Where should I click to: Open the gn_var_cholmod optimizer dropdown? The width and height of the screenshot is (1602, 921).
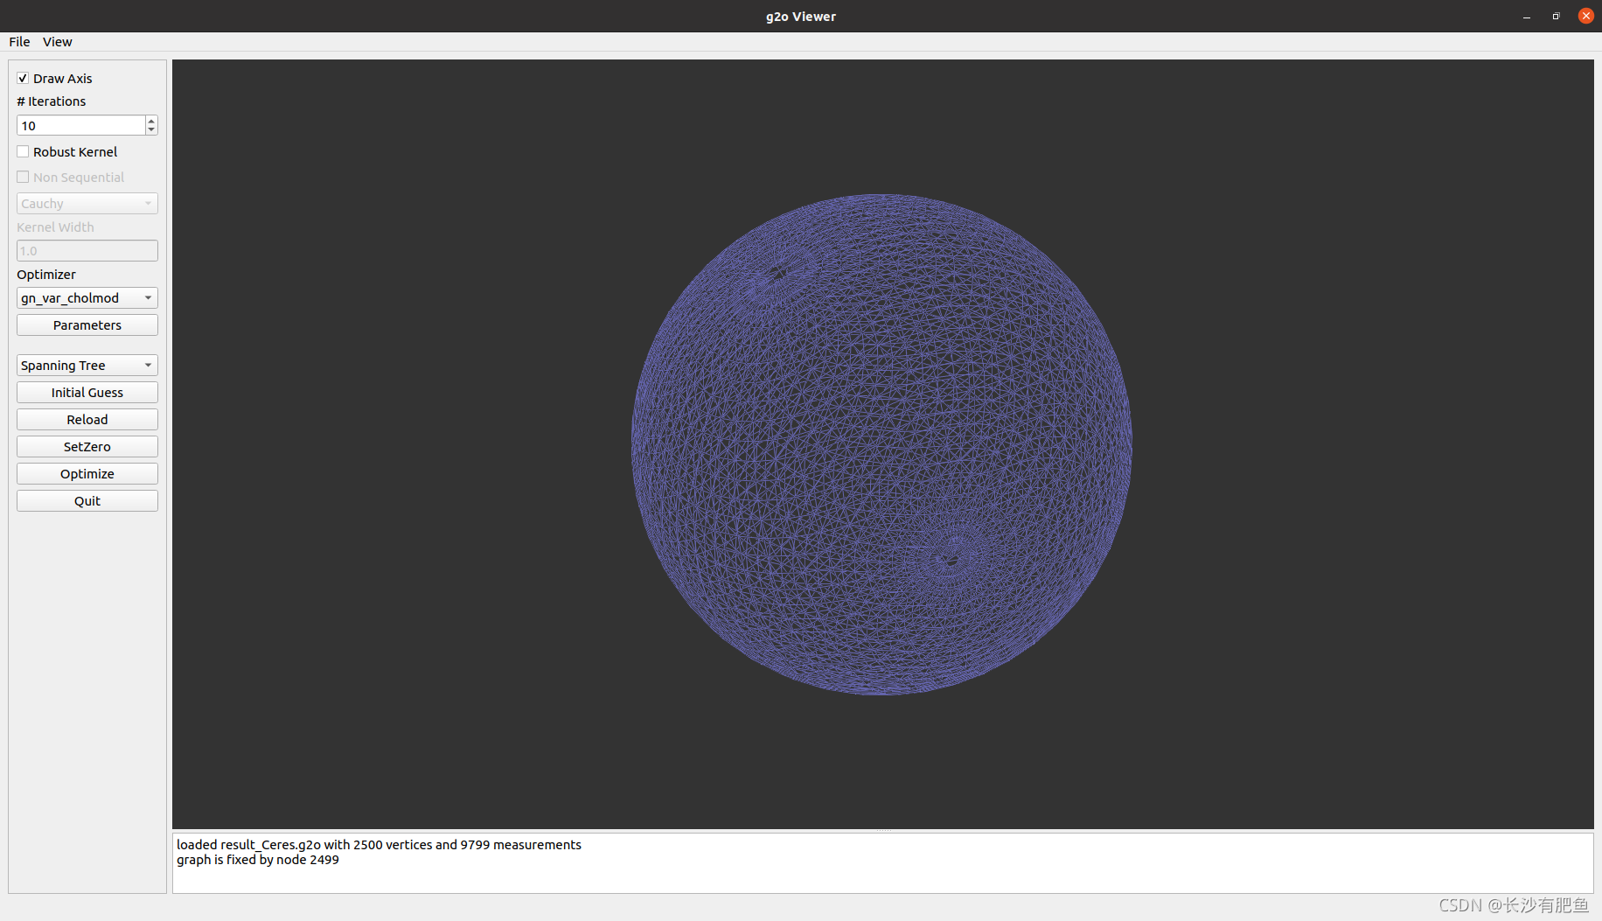pyautogui.click(x=87, y=298)
